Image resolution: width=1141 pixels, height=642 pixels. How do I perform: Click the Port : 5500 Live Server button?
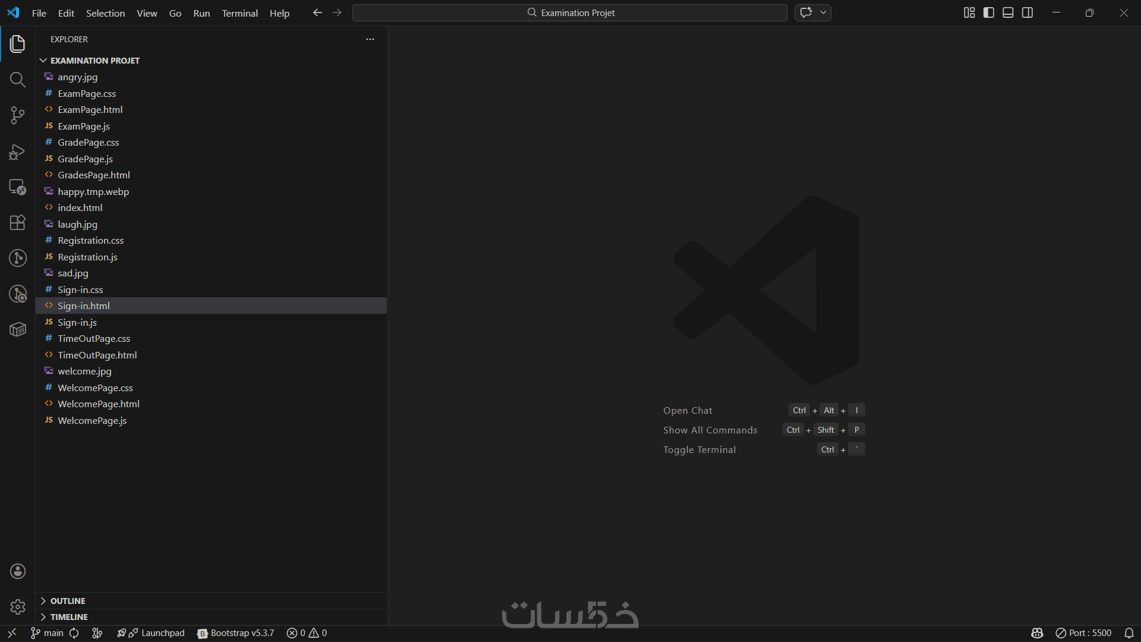(1083, 633)
